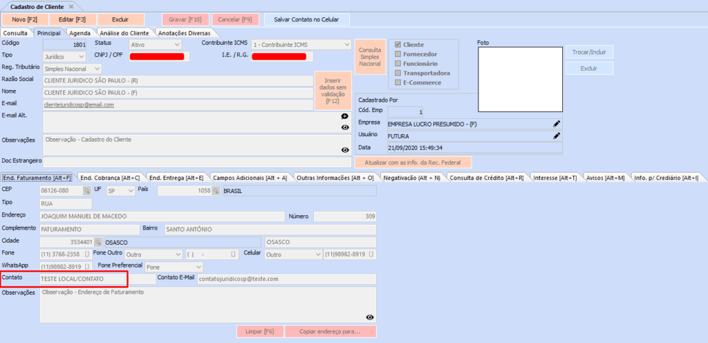Click the pencil icon beside Usuário field

(557, 136)
